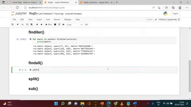Click the Logout button
This screenshot has height=107, width=191.
[x=175, y=14]
